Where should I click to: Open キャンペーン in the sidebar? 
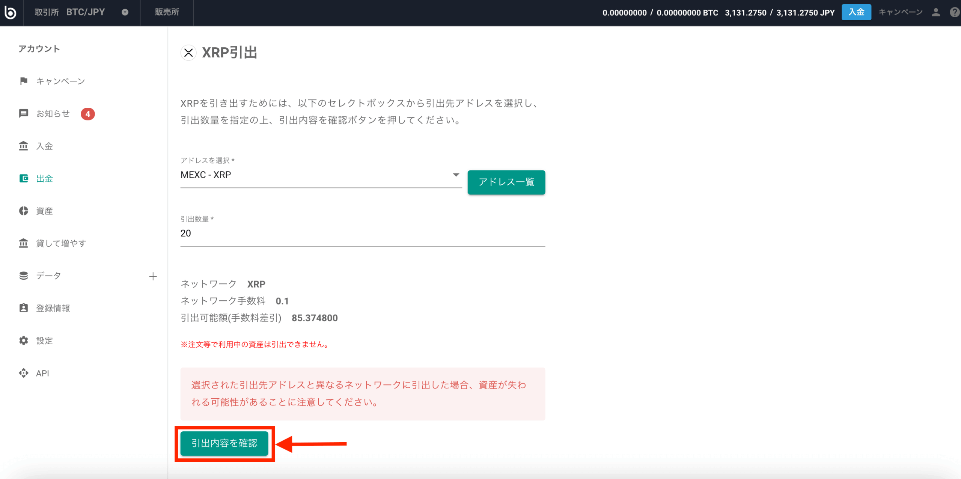pos(60,81)
